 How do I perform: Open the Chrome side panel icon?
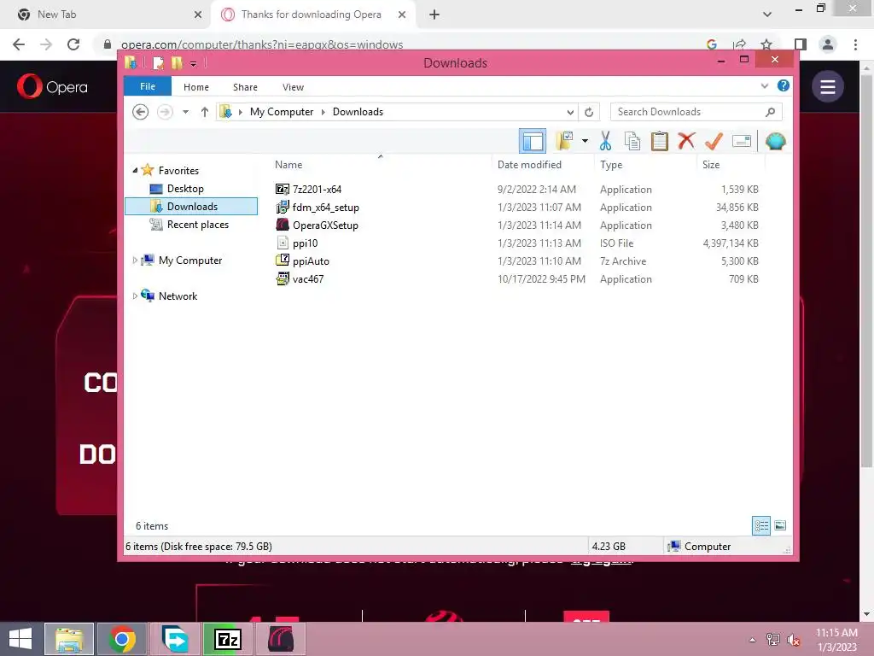pos(801,44)
